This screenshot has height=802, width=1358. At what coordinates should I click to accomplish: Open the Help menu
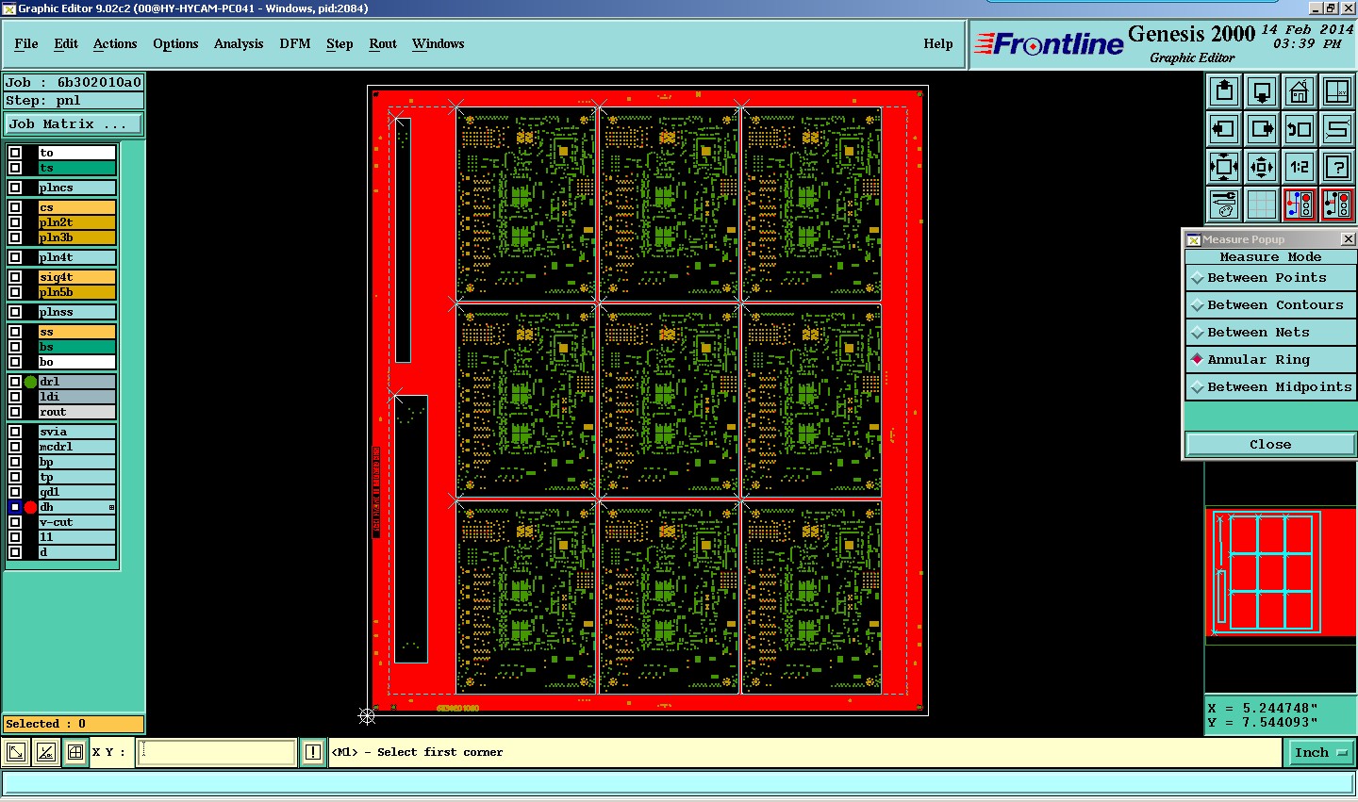(x=938, y=43)
